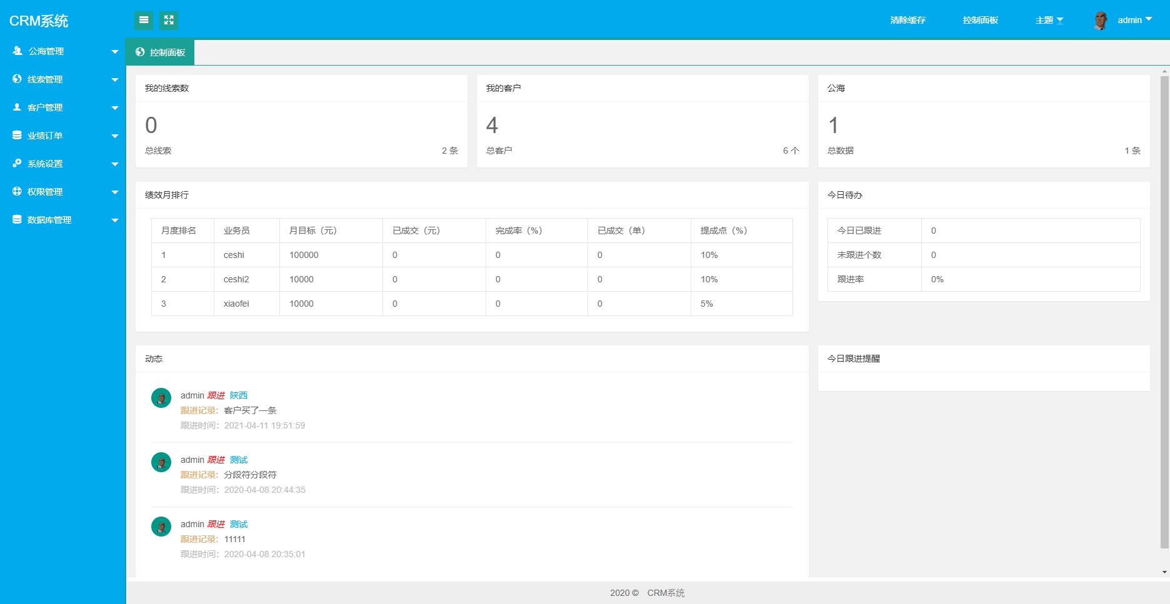The image size is (1170, 604).
Task: Open the 客户管理 menu item
Action: 45,107
